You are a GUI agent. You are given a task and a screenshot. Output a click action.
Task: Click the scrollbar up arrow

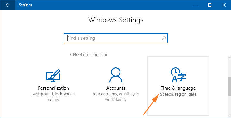[x=229, y=57]
